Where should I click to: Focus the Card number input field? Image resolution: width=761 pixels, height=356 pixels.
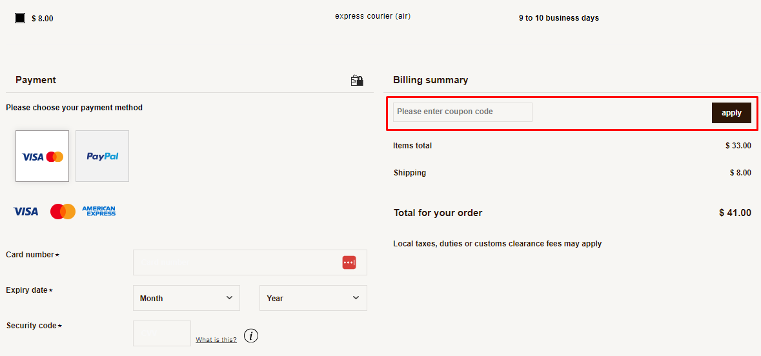250,262
